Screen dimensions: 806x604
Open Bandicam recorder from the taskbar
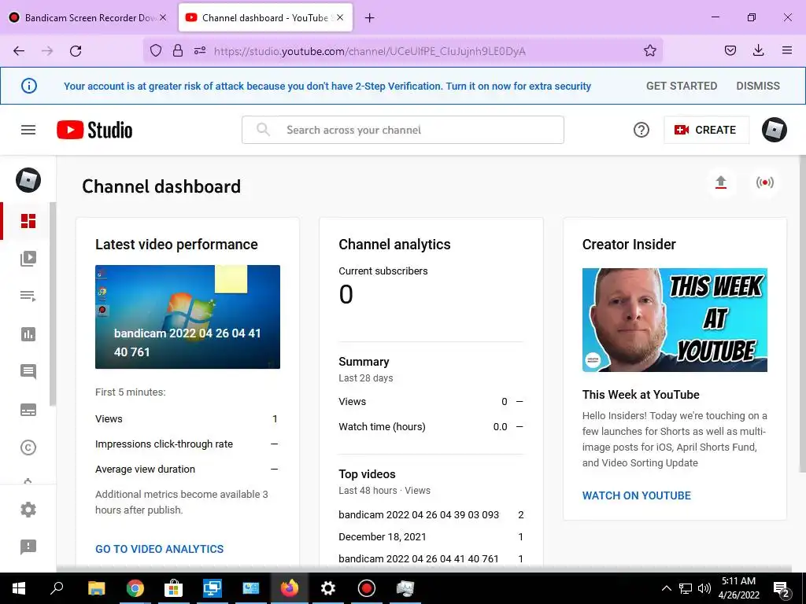pyautogui.click(x=367, y=588)
